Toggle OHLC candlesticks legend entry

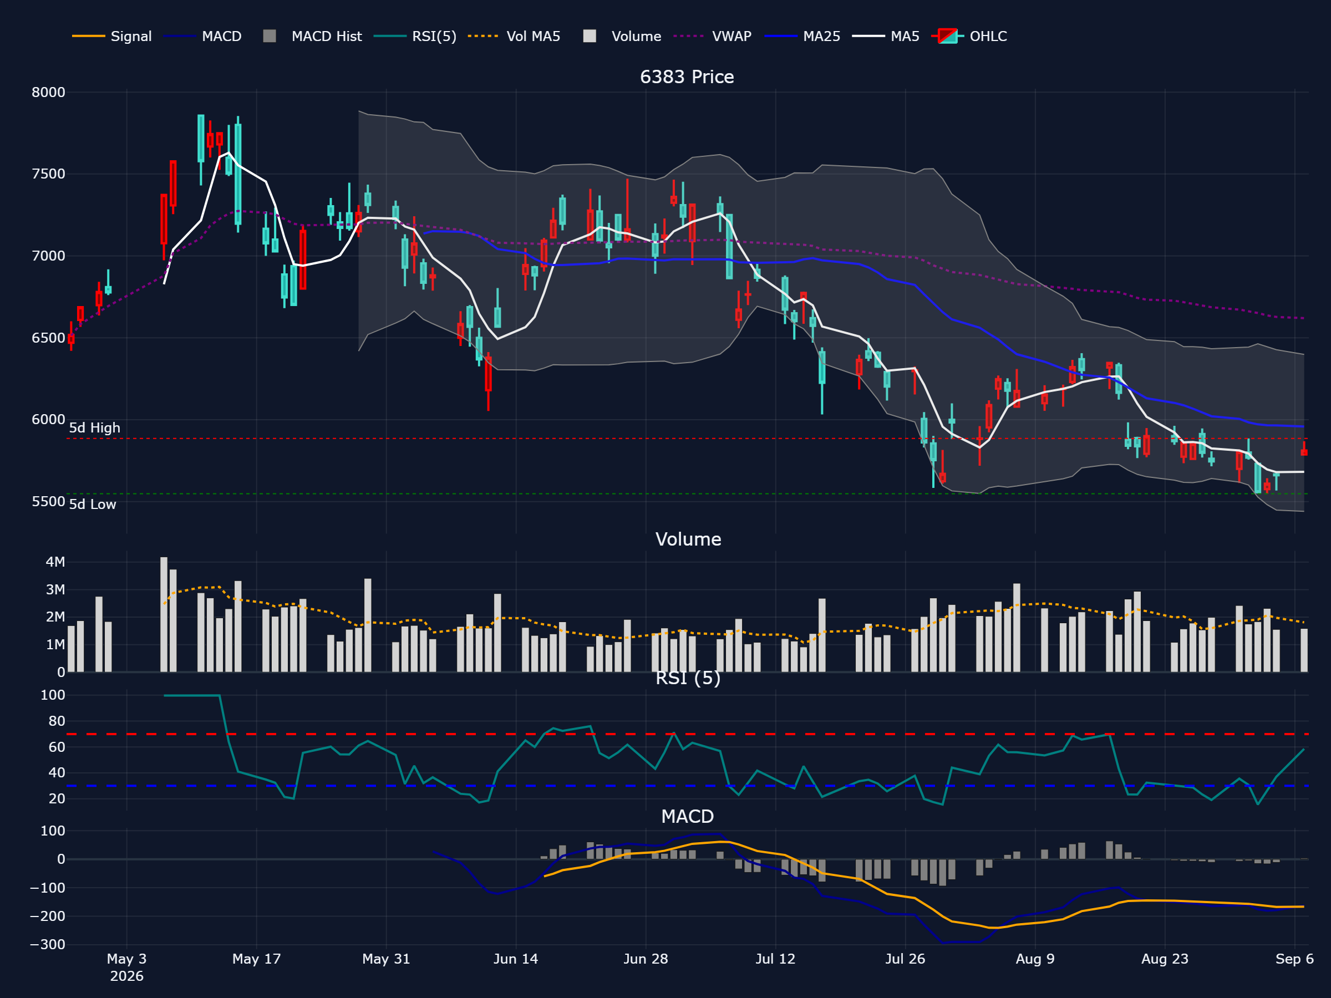click(969, 36)
